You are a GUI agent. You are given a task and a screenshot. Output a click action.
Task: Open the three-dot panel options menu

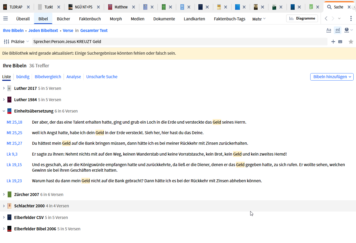click(x=351, y=18)
